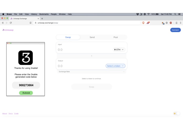Switch to the Pool tab
The image size is (183, 130).
tap(116, 37)
